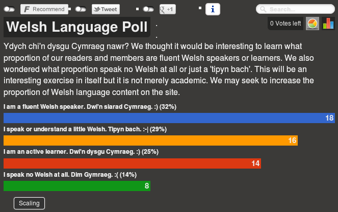338x212 pixels.
Task: Switch to pie chart view
Action: [313, 23]
